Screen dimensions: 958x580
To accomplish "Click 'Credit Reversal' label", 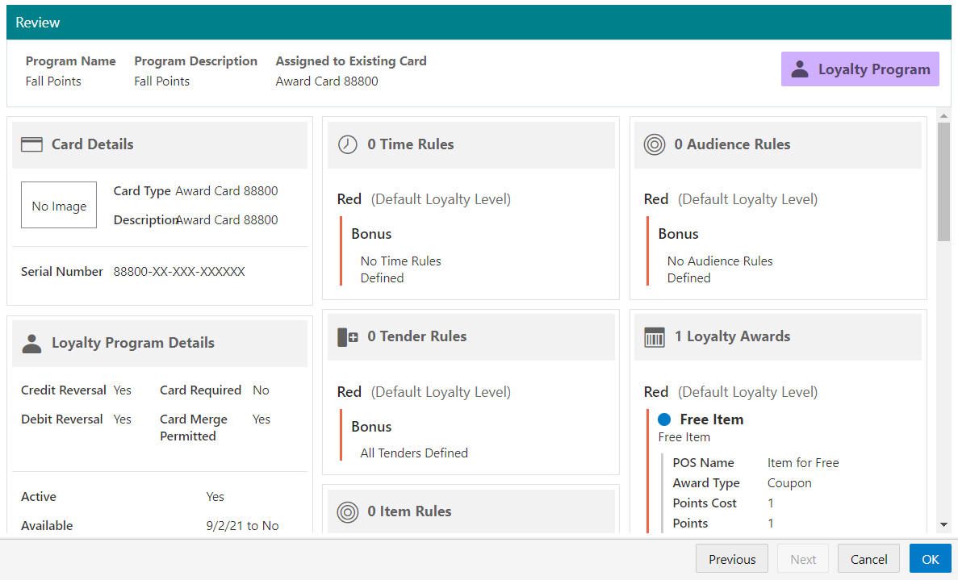I will tap(64, 390).
